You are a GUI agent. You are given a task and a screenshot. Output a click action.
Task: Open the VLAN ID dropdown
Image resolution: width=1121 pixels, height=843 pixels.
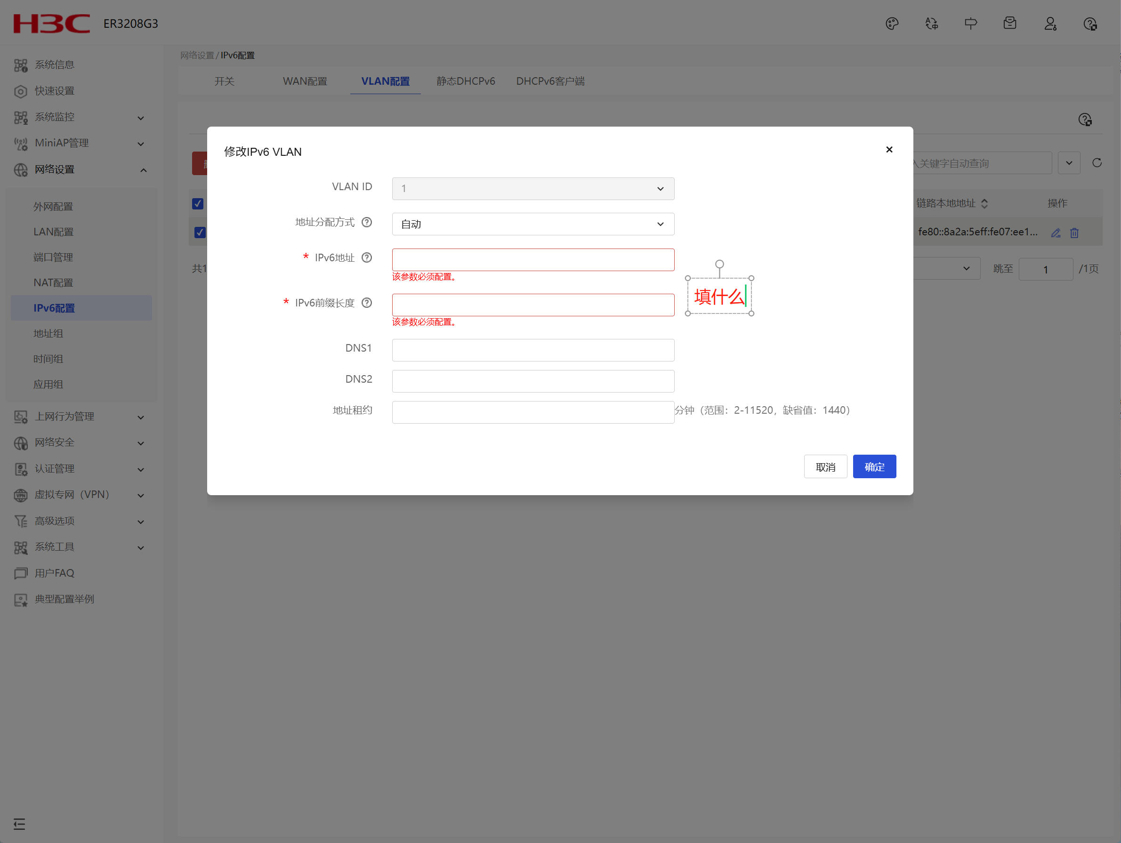click(x=532, y=188)
